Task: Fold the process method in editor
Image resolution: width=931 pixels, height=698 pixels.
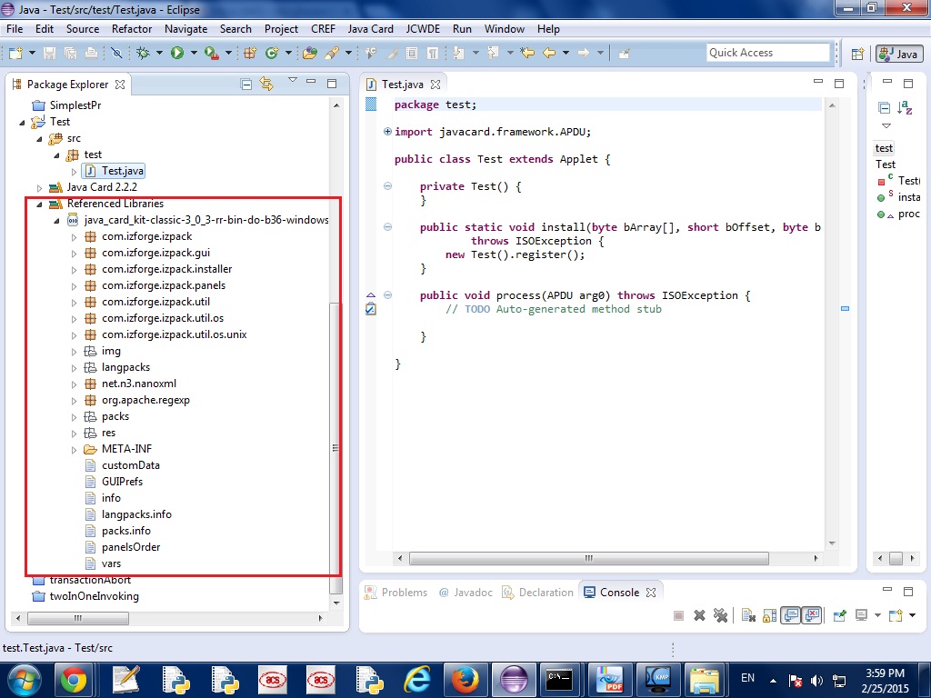Action: (387, 295)
